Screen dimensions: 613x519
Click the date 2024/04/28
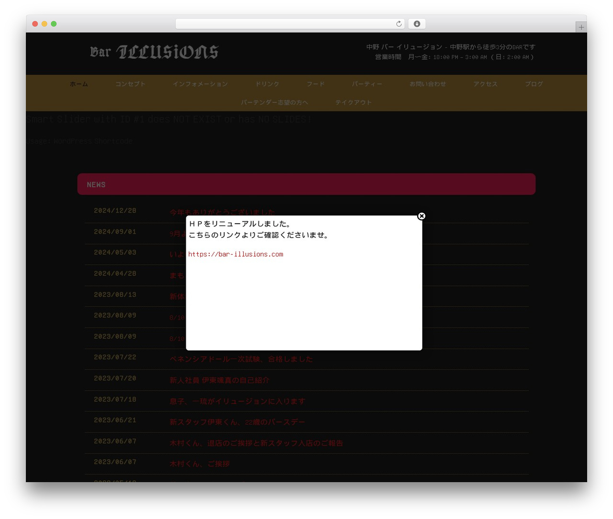[x=115, y=273]
